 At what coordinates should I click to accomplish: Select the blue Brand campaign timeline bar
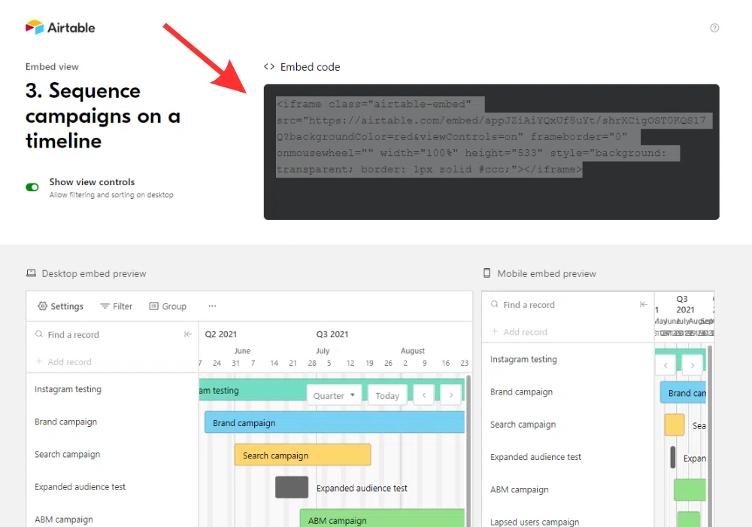point(335,422)
